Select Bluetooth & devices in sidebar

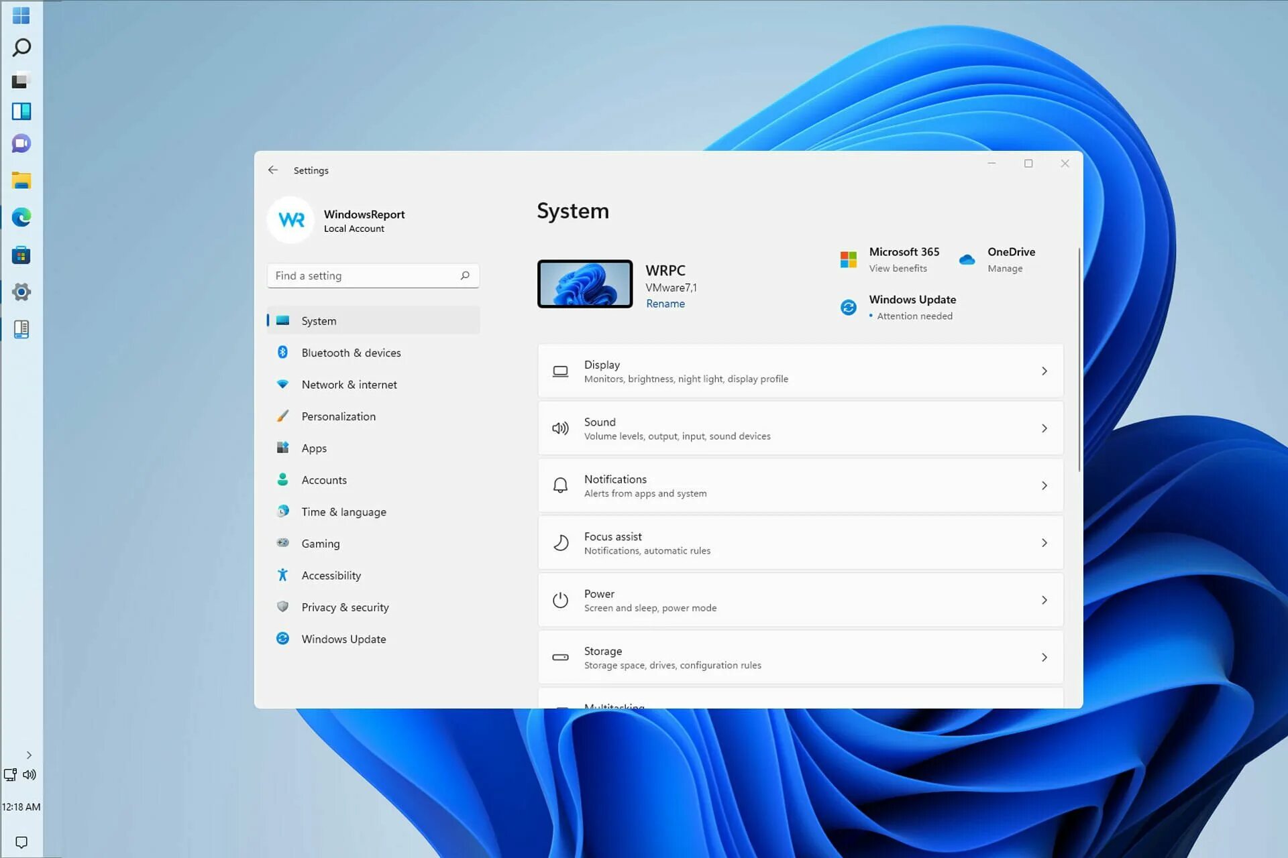tap(351, 353)
